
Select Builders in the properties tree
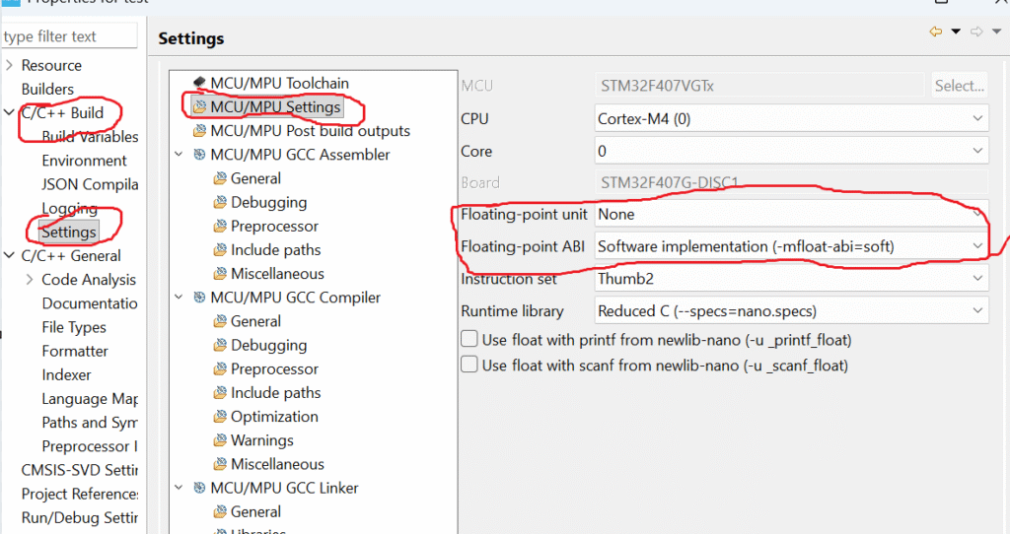click(47, 89)
